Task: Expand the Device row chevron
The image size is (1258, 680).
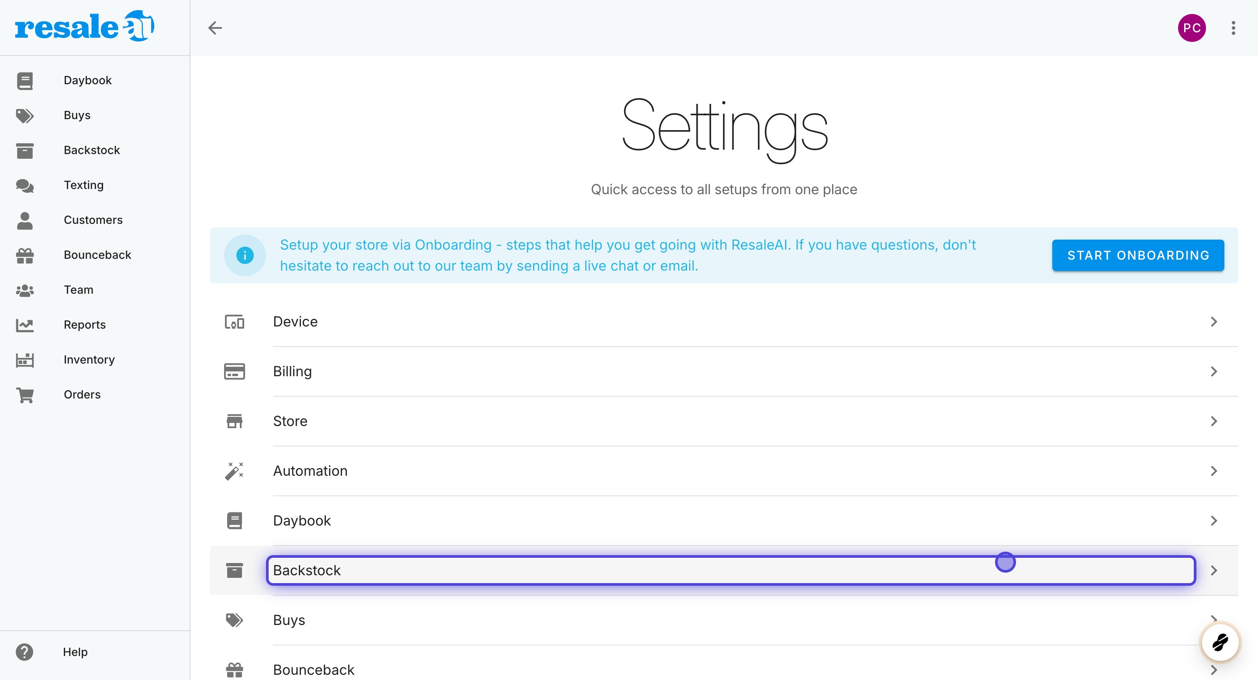Action: pos(1213,322)
